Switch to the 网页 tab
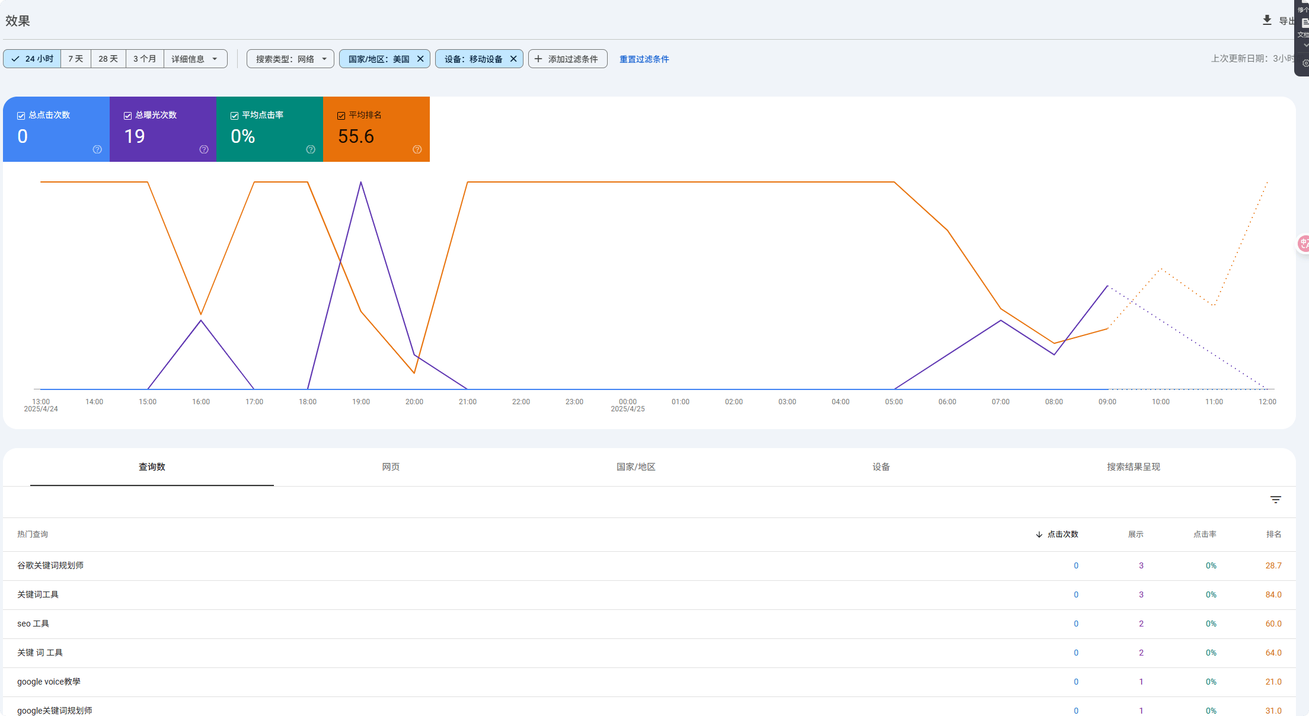This screenshot has width=1309, height=716. (x=391, y=467)
